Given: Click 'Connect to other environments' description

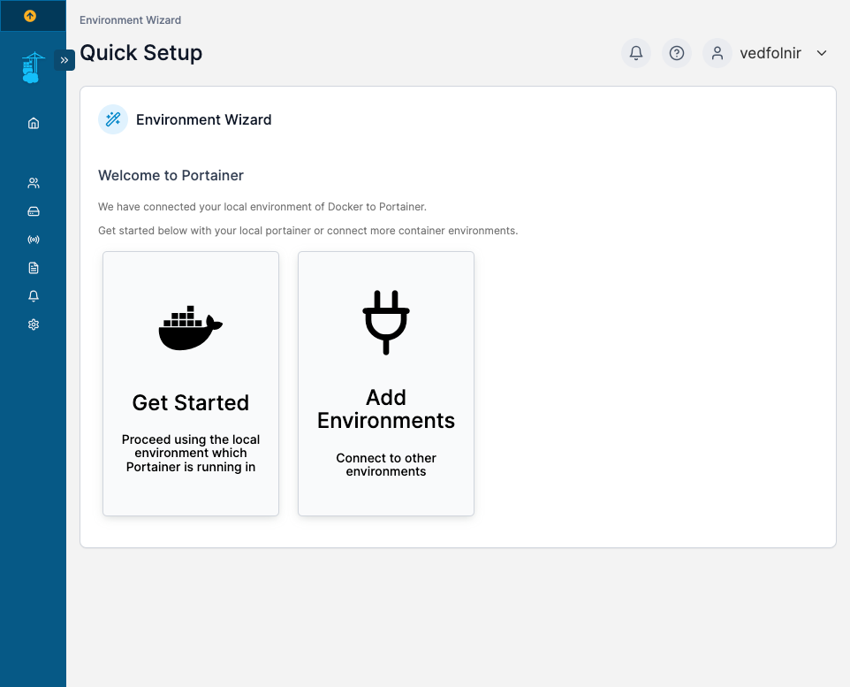Looking at the screenshot, I should (x=386, y=464).
